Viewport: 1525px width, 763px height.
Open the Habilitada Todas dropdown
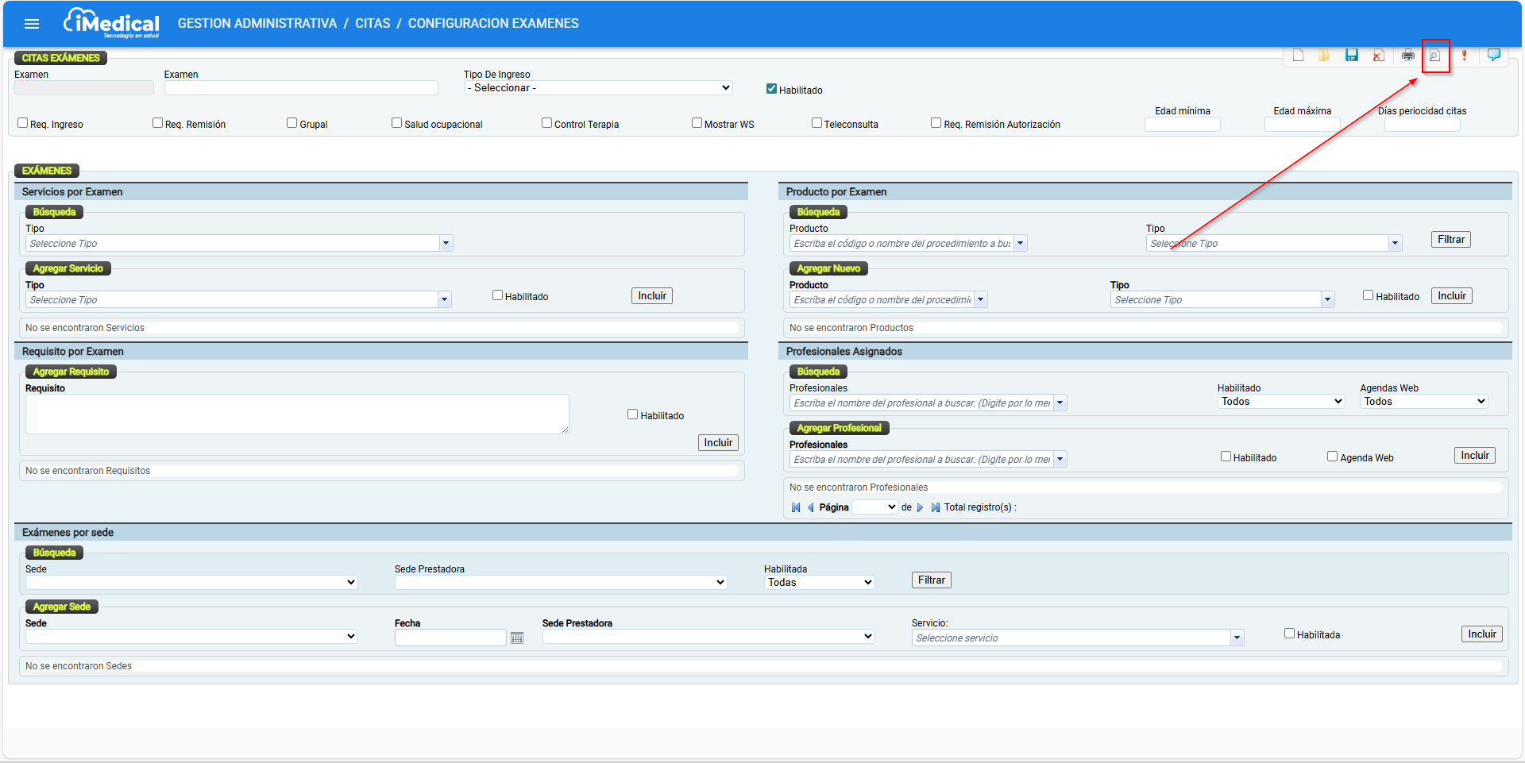[x=819, y=583]
